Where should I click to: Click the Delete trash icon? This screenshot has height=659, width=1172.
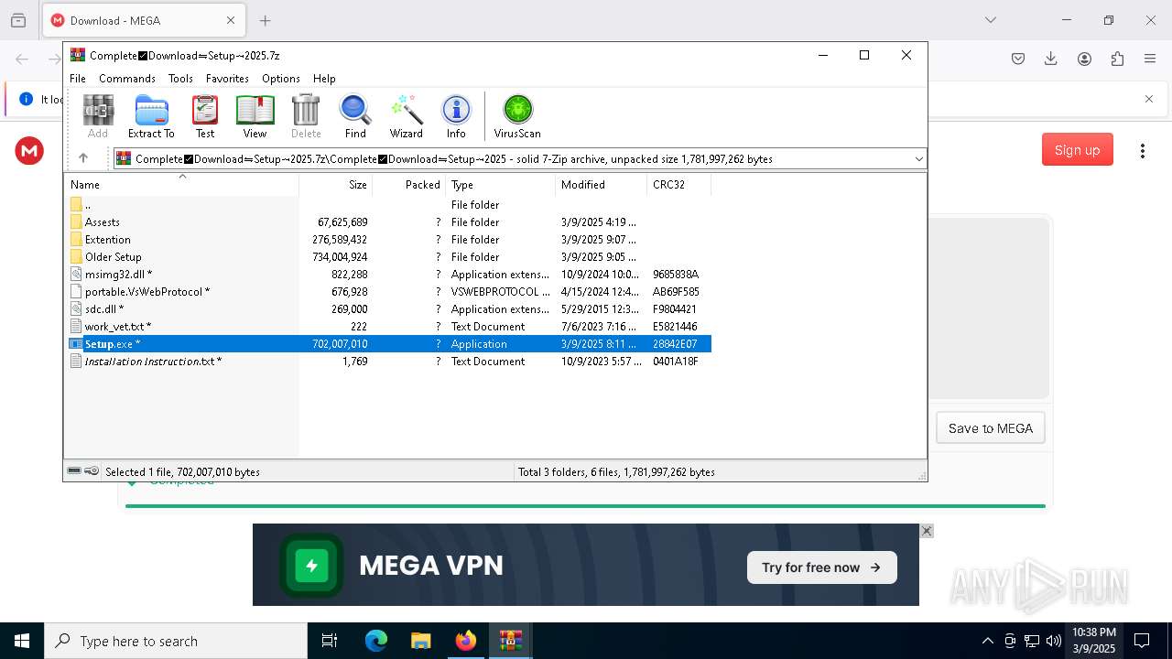[x=306, y=116]
